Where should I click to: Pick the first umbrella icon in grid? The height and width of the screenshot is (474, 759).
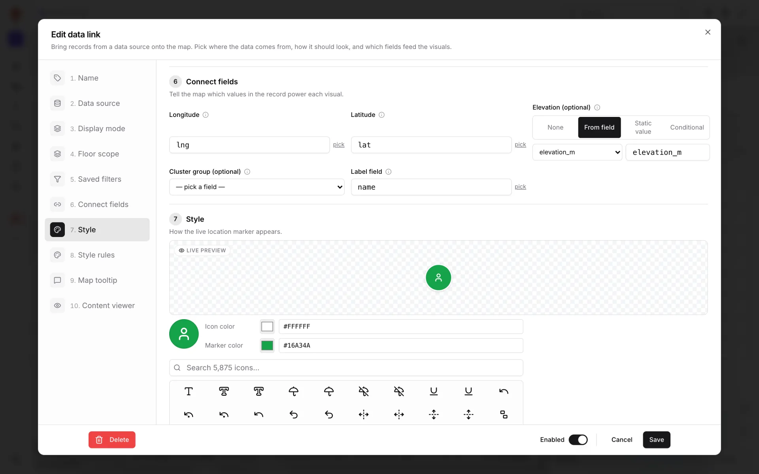tap(294, 391)
